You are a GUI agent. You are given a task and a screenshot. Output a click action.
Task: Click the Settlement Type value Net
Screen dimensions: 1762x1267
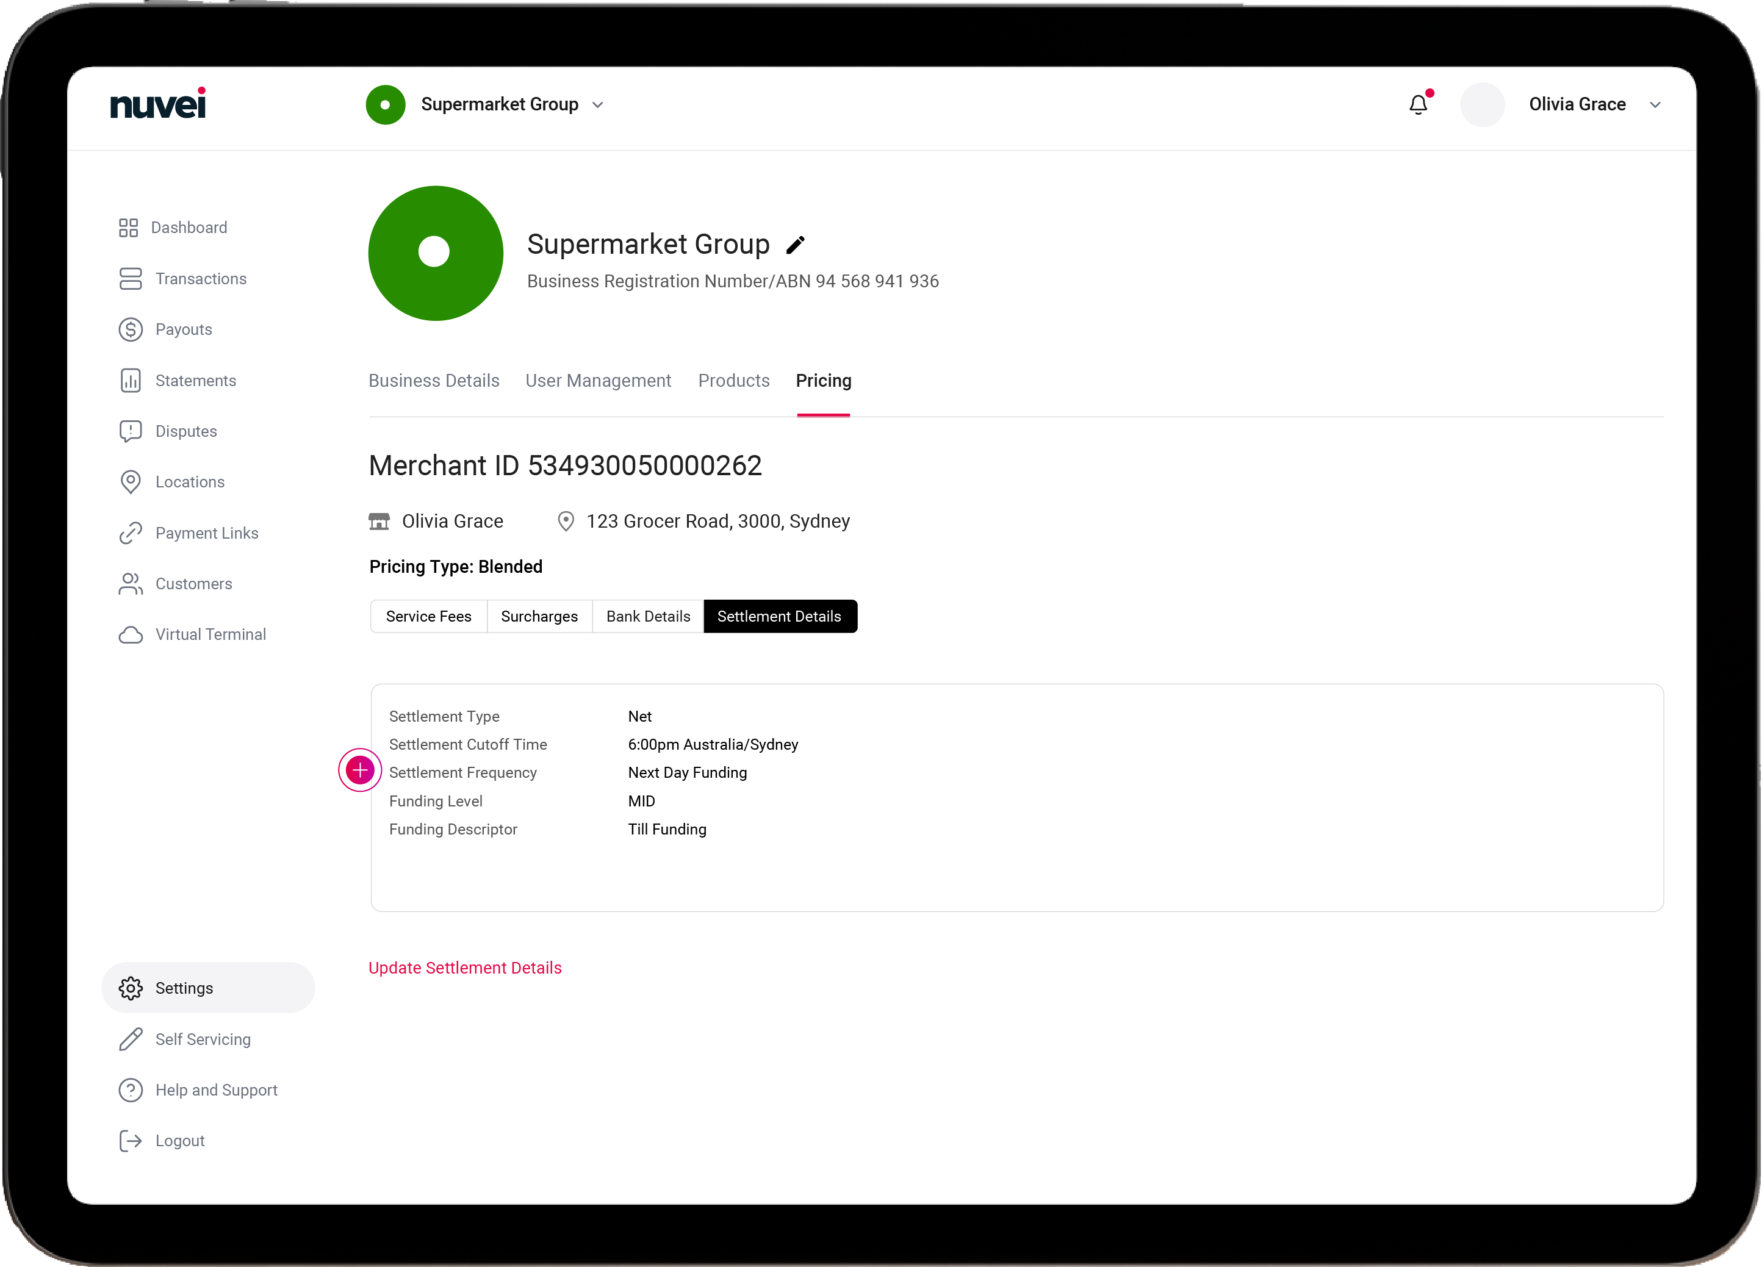click(x=640, y=716)
